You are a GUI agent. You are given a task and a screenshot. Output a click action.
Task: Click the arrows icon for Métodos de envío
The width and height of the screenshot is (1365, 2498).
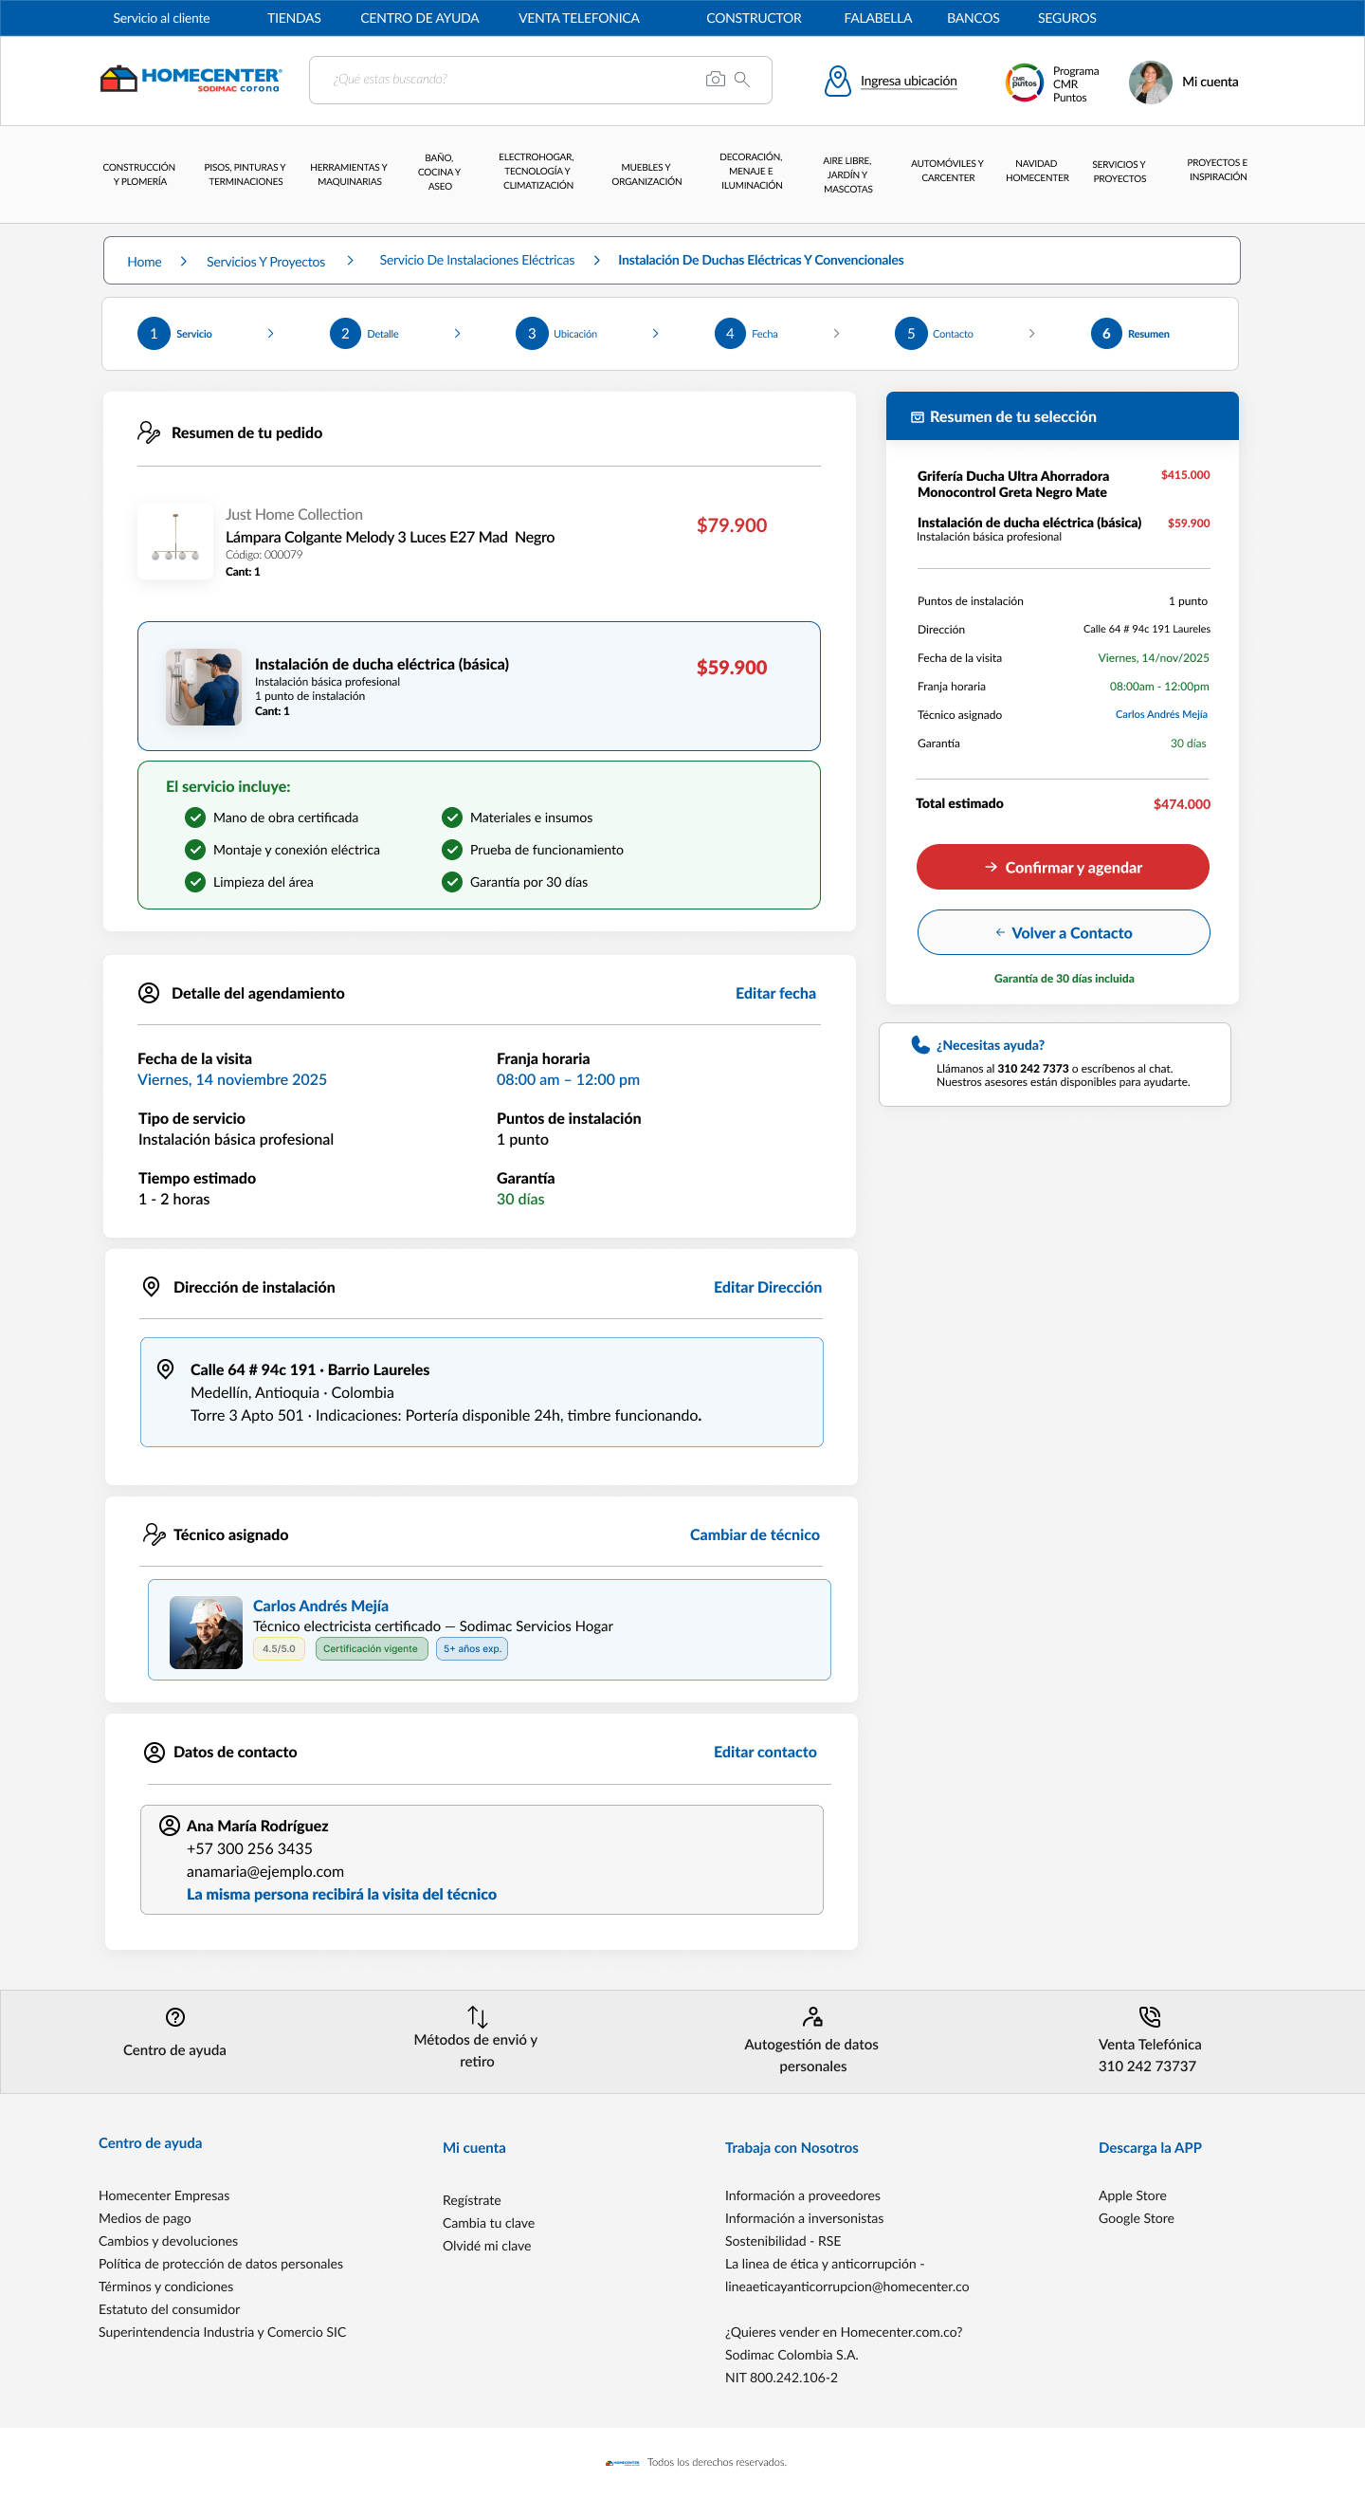coord(477,2017)
